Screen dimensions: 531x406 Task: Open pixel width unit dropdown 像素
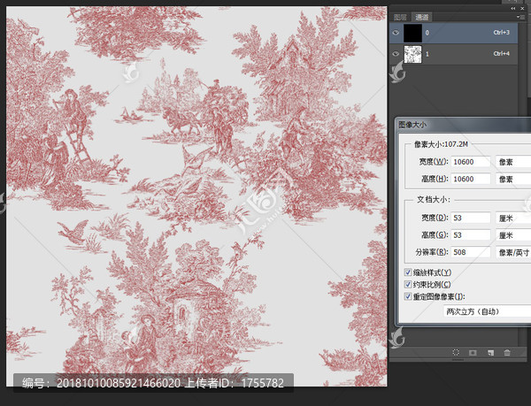point(513,162)
